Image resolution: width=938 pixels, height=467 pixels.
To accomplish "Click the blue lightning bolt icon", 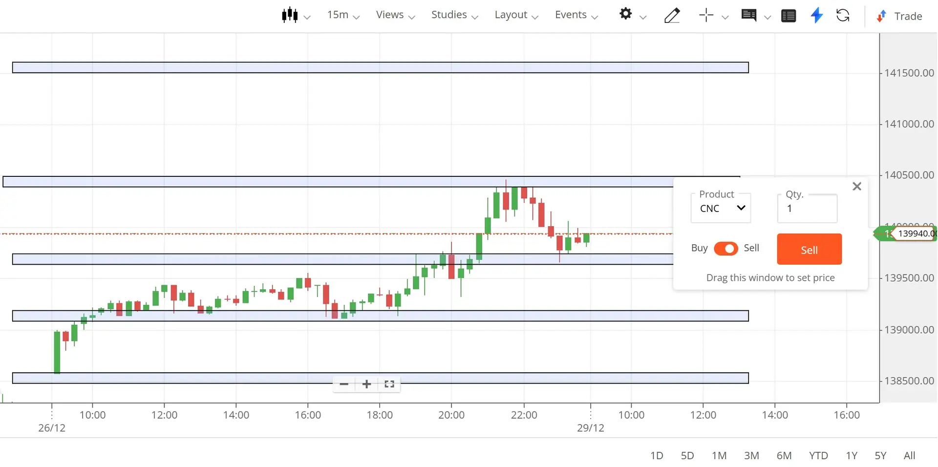I will coord(816,15).
